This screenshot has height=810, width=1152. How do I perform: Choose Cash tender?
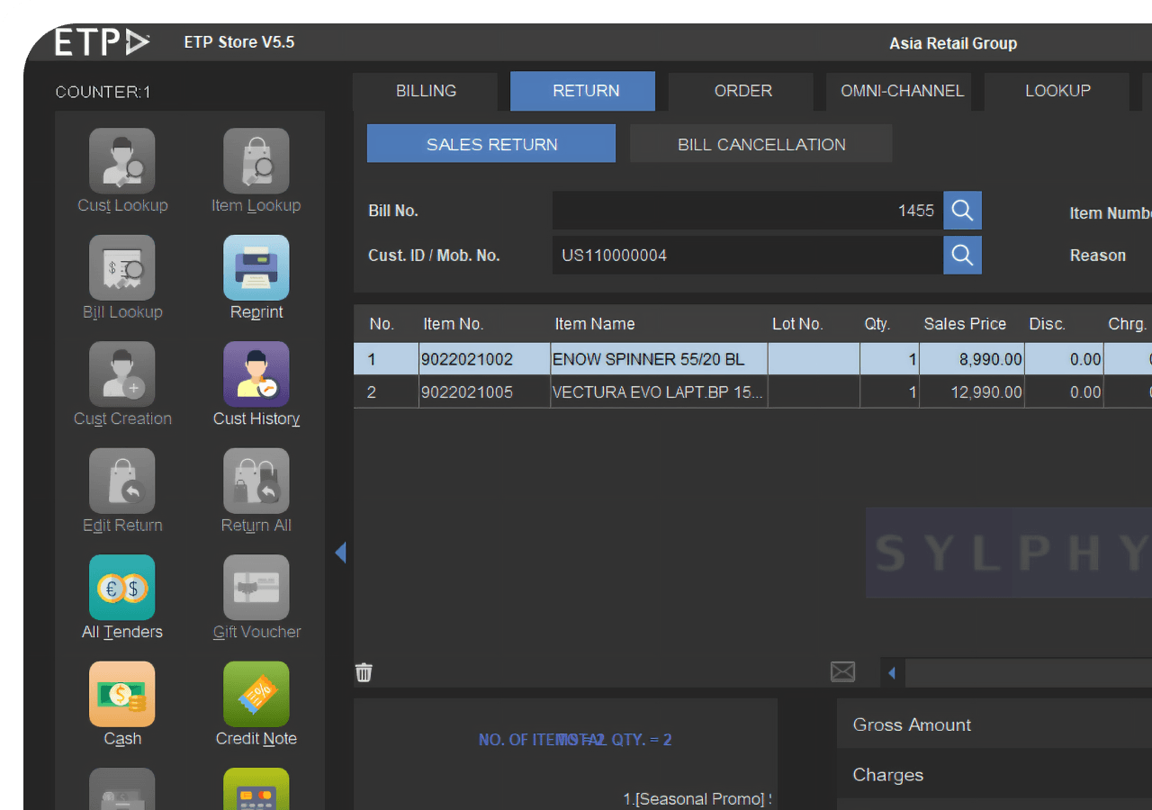click(x=121, y=694)
